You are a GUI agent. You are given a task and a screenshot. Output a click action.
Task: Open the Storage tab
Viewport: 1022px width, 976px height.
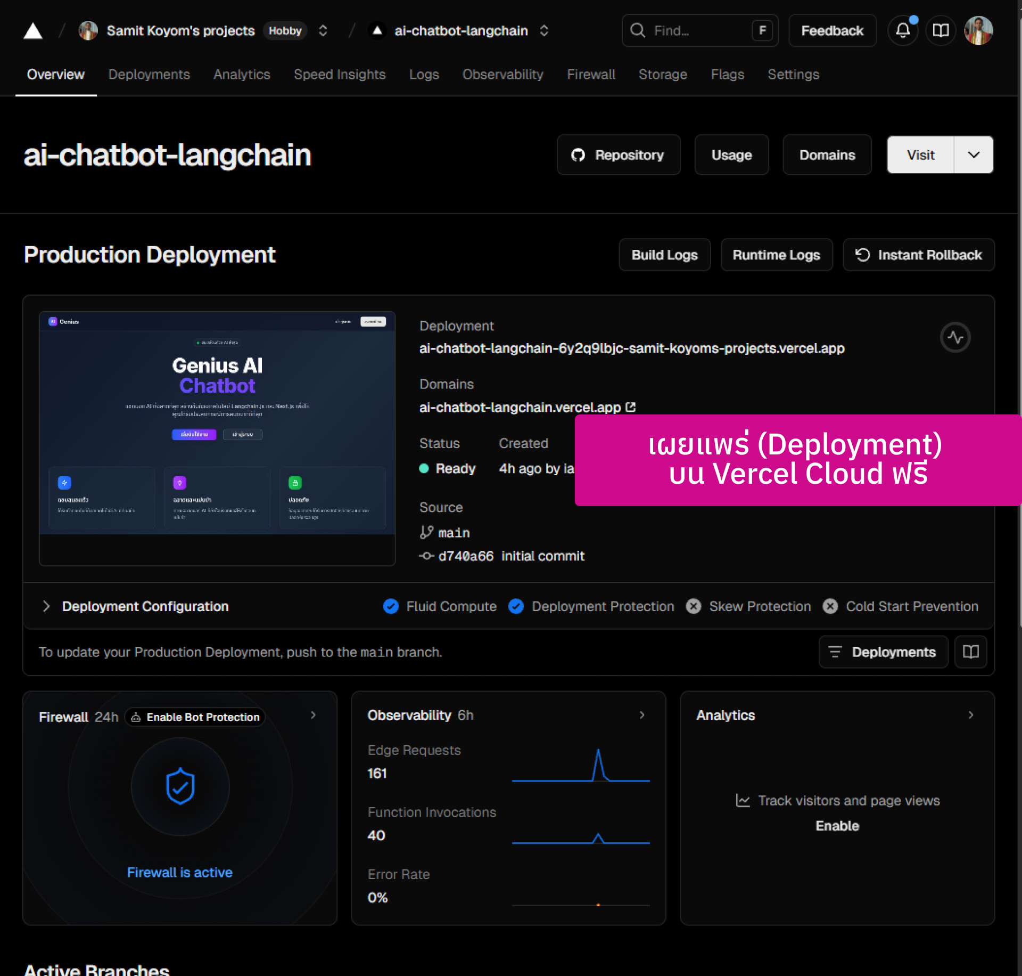tap(663, 75)
